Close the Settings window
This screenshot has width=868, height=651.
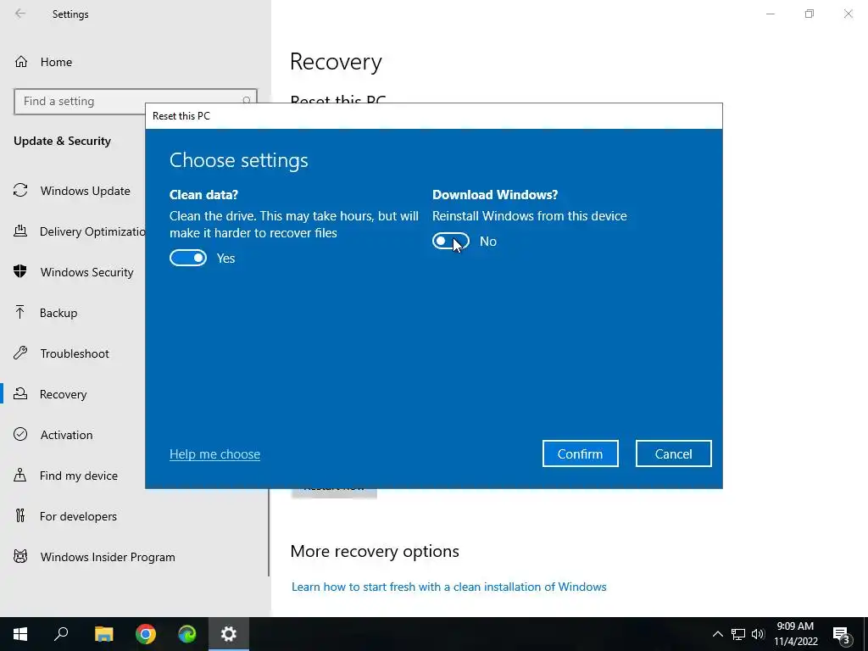tap(848, 14)
